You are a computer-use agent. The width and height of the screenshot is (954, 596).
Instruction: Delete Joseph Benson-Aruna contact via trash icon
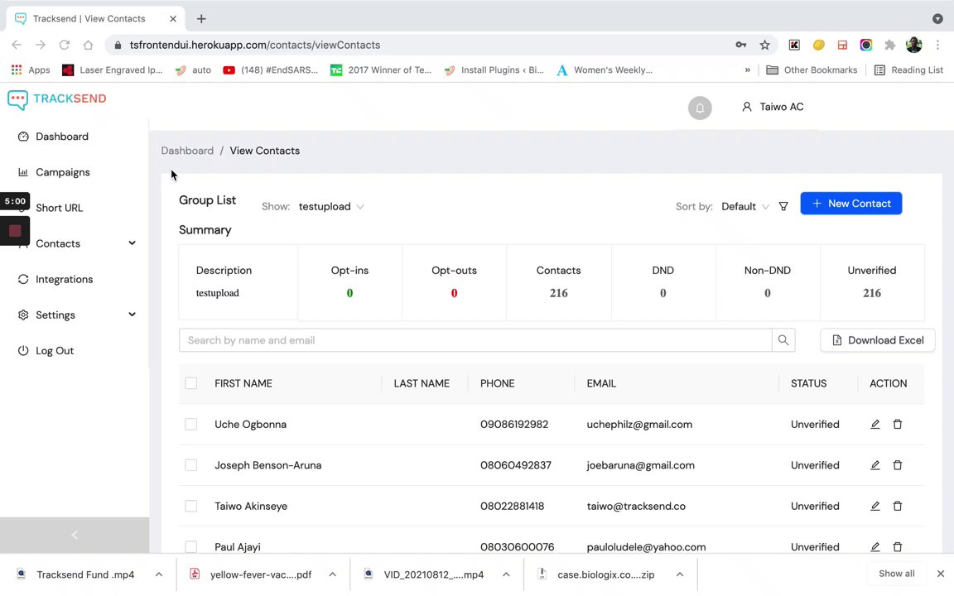(x=897, y=465)
